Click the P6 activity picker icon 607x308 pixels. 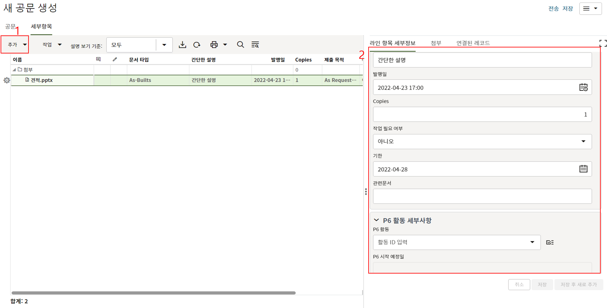click(550, 242)
